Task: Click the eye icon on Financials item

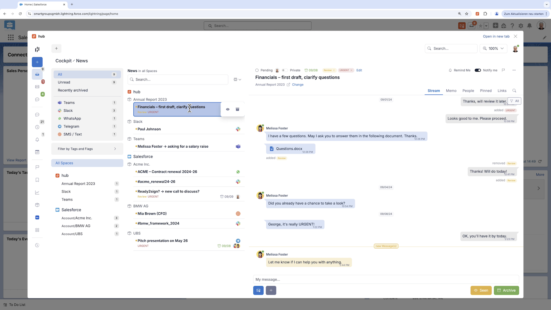Action: click(x=228, y=109)
